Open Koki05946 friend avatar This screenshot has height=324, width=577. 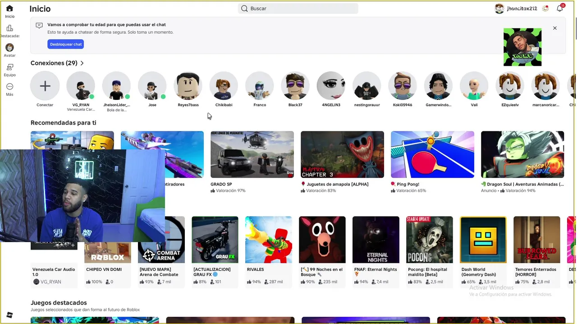pos(403,85)
